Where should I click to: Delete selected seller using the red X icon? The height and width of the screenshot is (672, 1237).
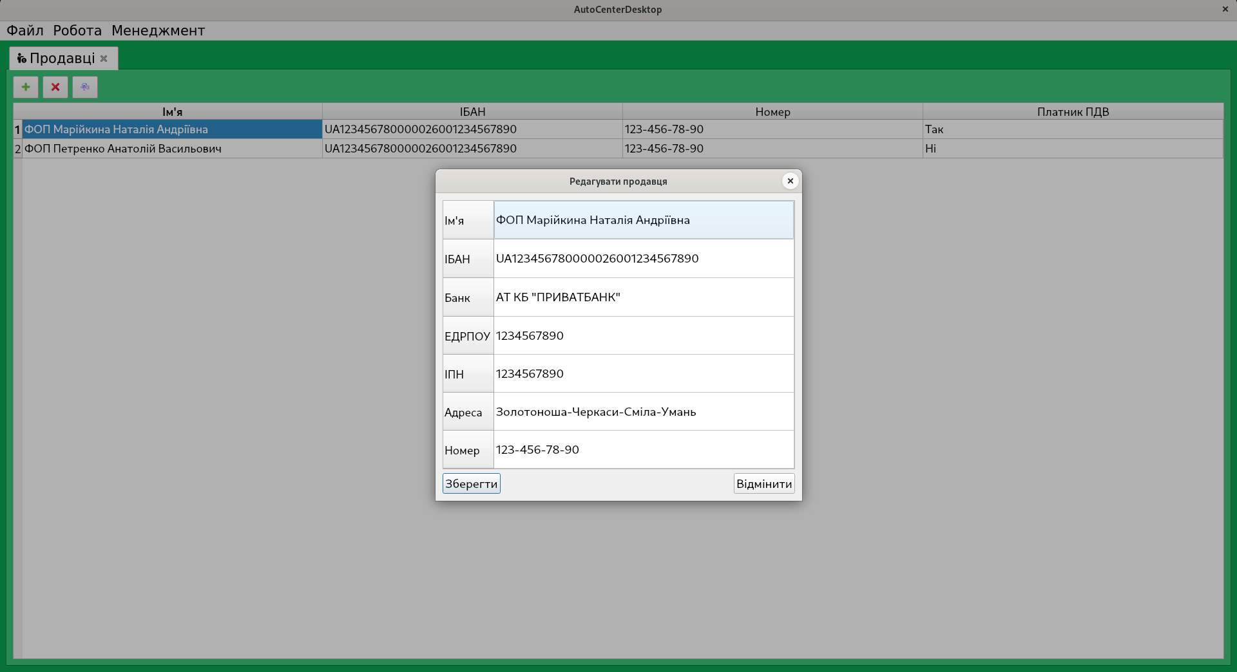55,87
